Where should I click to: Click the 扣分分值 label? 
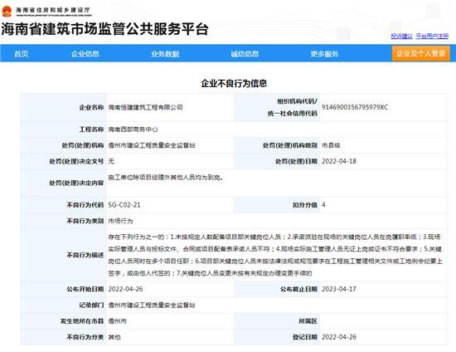(305, 205)
